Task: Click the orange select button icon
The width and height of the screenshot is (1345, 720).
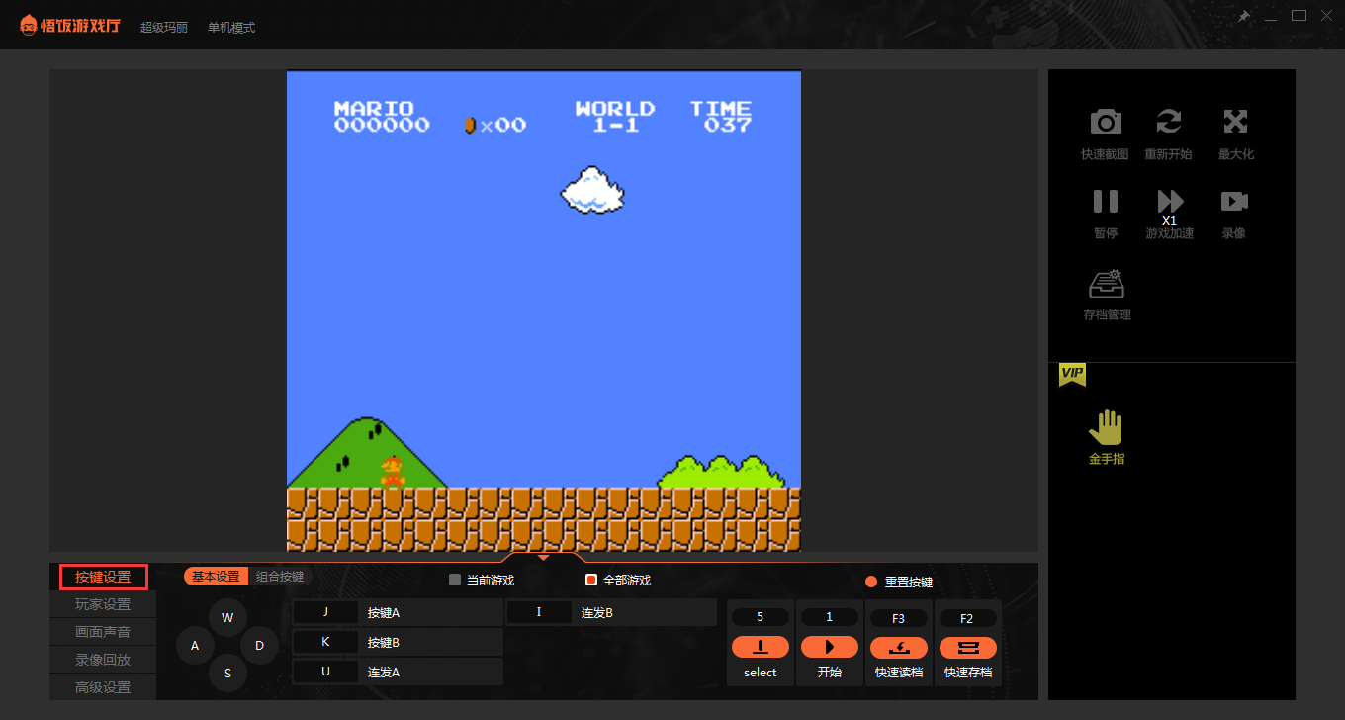Action: (x=761, y=647)
